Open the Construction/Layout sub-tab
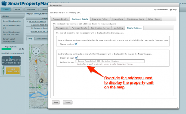186x114 pixels. pyautogui.click(x=100, y=28)
